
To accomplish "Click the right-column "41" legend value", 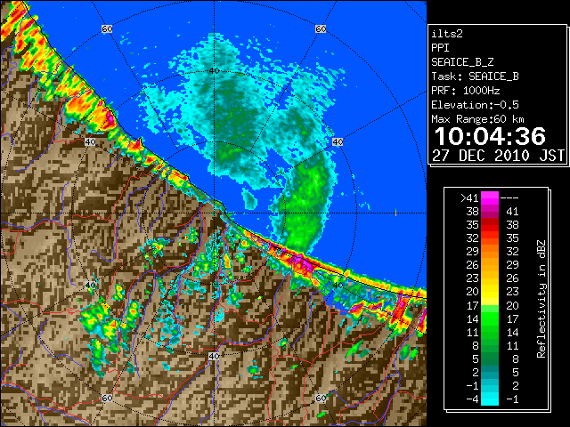I will coord(512,212).
